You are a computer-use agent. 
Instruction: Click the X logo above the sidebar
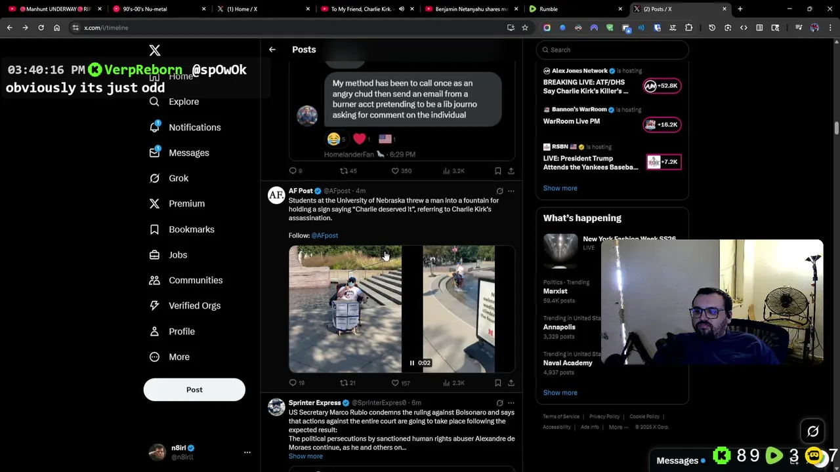[x=155, y=50]
